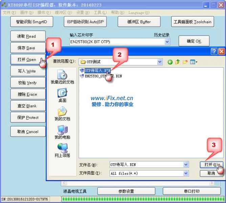Viewport: 226px width, 203px height.
Task: Expand the file name dropdown arrow
Action: click(186, 165)
